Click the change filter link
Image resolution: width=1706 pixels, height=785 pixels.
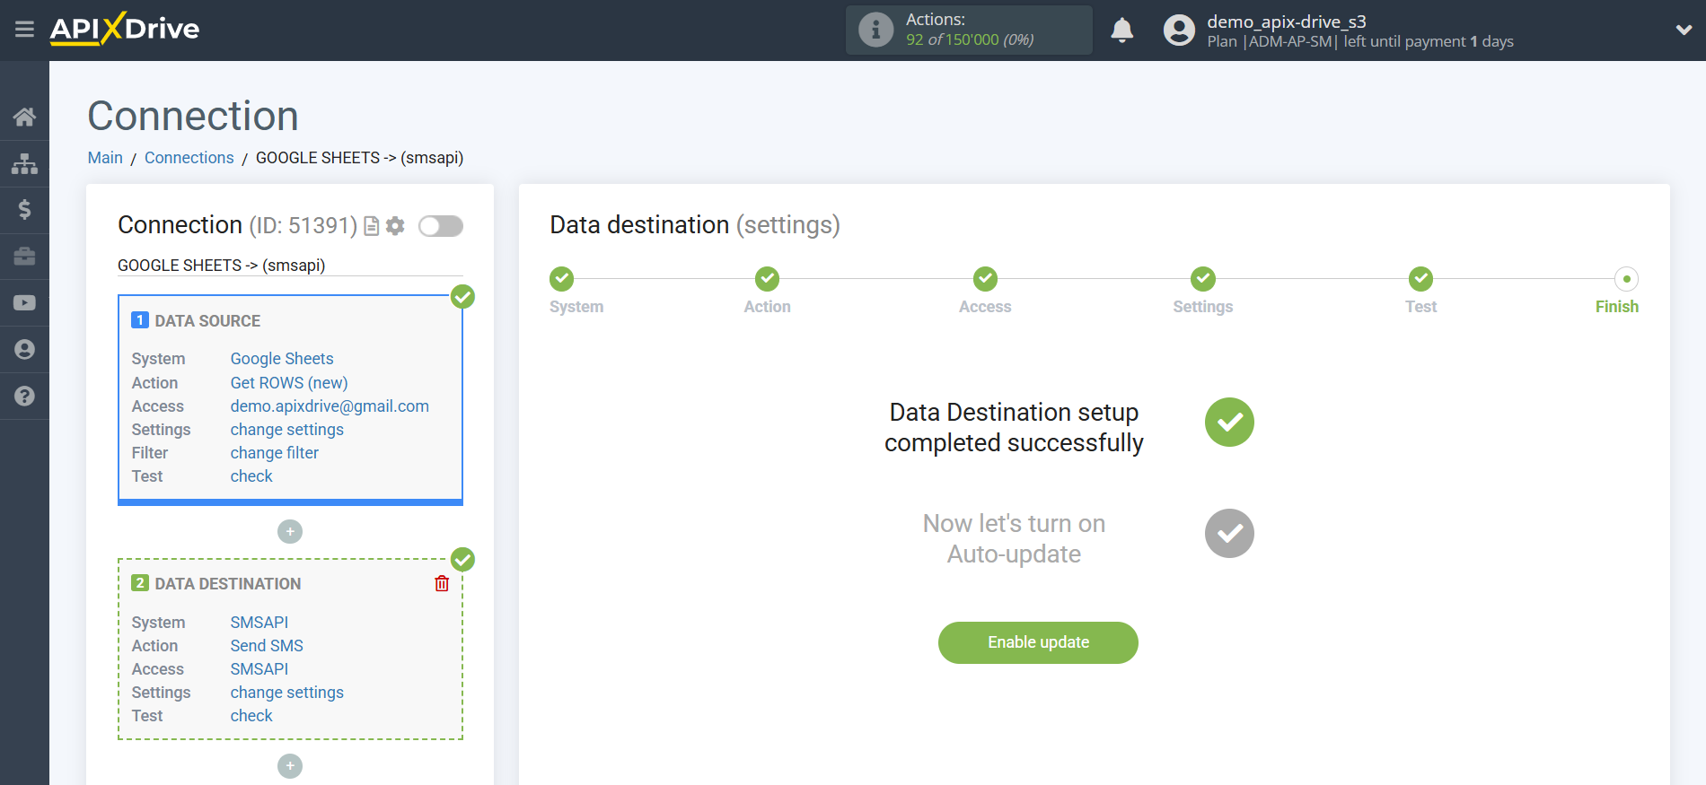tap(275, 453)
